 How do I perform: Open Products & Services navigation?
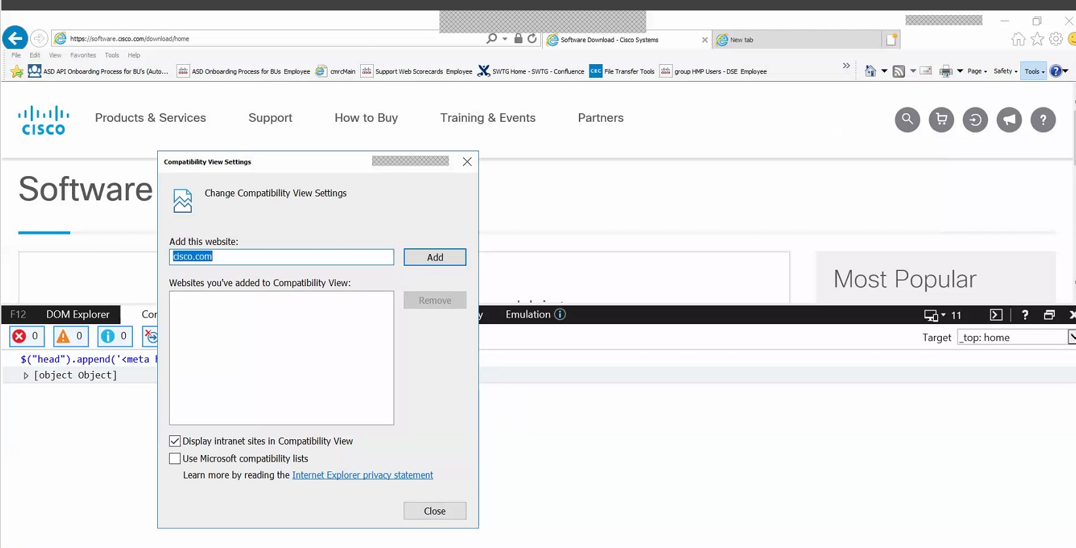click(x=151, y=118)
